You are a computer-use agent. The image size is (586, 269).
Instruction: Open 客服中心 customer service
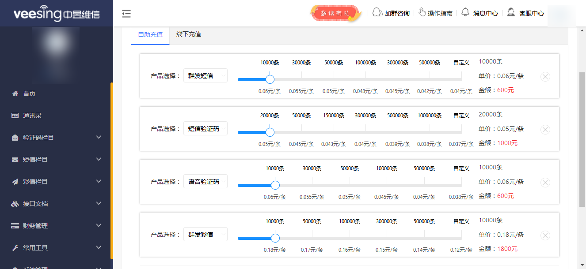pyautogui.click(x=510, y=13)
